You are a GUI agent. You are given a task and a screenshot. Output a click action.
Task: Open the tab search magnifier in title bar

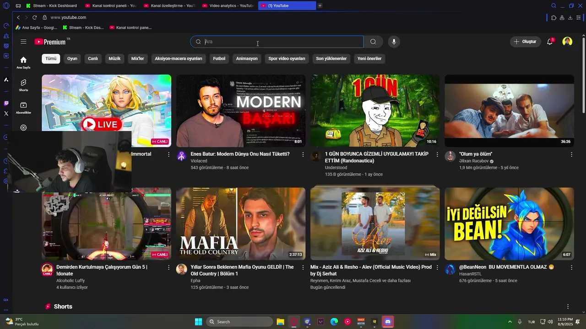click(x=553, y=6)
